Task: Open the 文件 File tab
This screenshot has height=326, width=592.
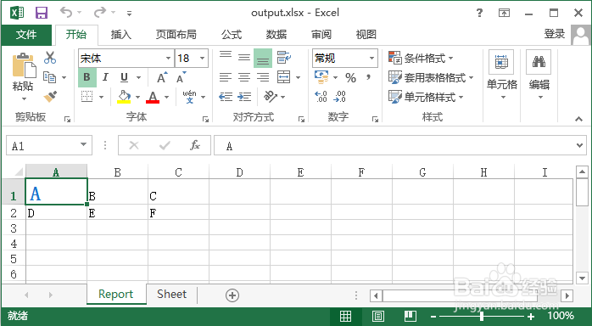Action: click(x=26, y=35)
